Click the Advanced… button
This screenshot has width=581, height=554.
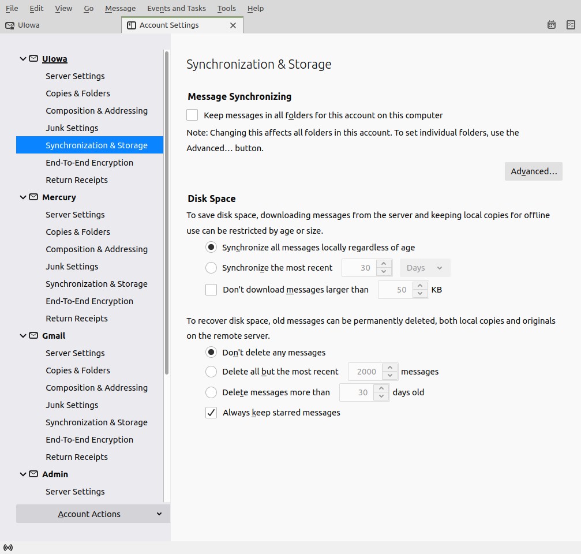click(533, 171)
